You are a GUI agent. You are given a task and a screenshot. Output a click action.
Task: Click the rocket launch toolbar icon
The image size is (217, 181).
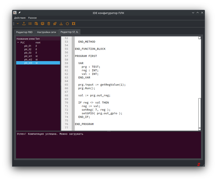tap(55, 24)
